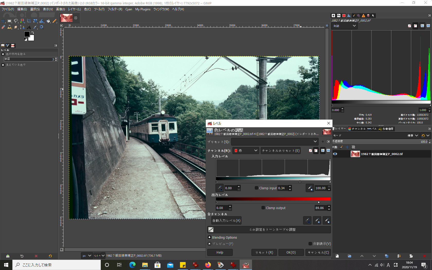Click the 不透明度 opacity field
Screen dimensions: 432x270
pos(382,141)
